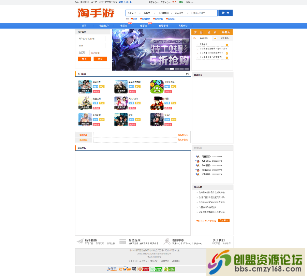This screenshot has height=278, width=307.
Task: Click the 淘手游 site logo
Action: point(96,13)
